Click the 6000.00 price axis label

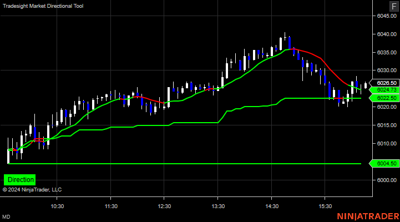[x=387, y=180]
